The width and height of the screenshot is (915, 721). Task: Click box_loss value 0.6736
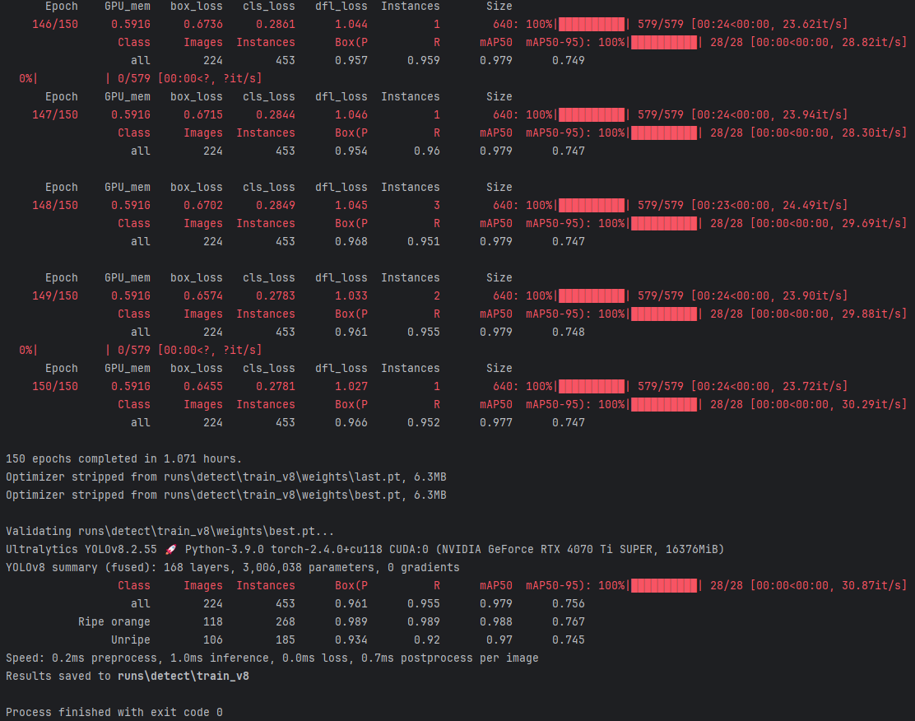(203, 25)
